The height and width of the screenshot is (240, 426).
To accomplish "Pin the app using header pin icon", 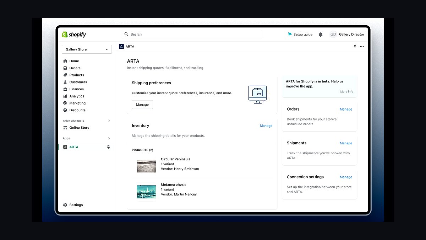I will pos(355,47).
